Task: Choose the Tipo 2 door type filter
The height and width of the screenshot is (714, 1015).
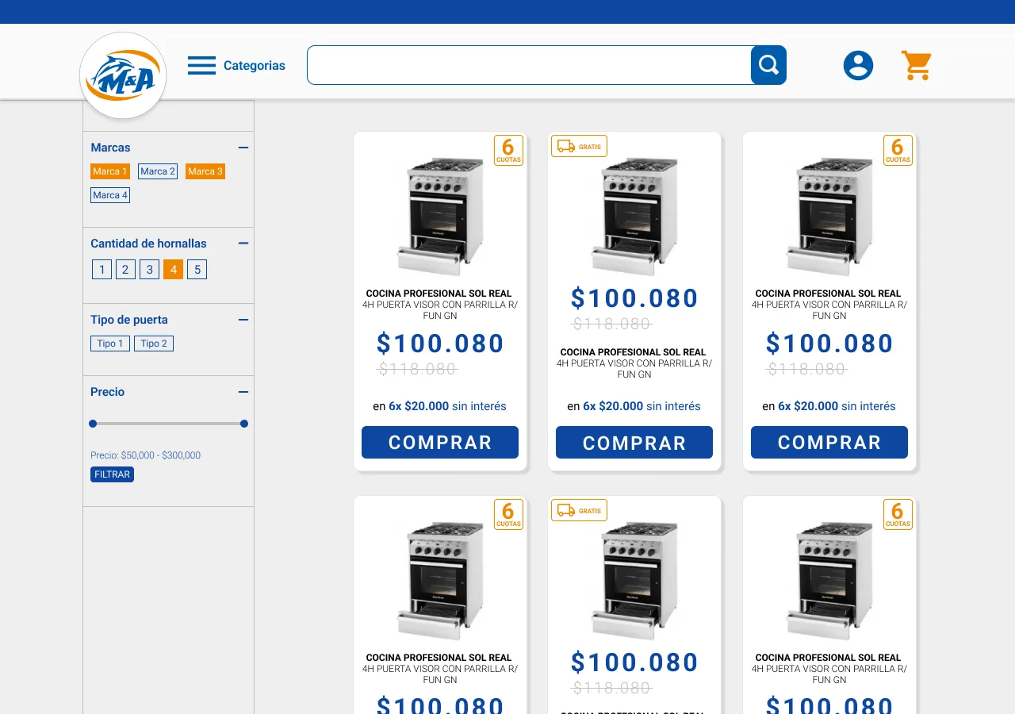Action: [x=154, y=344]
